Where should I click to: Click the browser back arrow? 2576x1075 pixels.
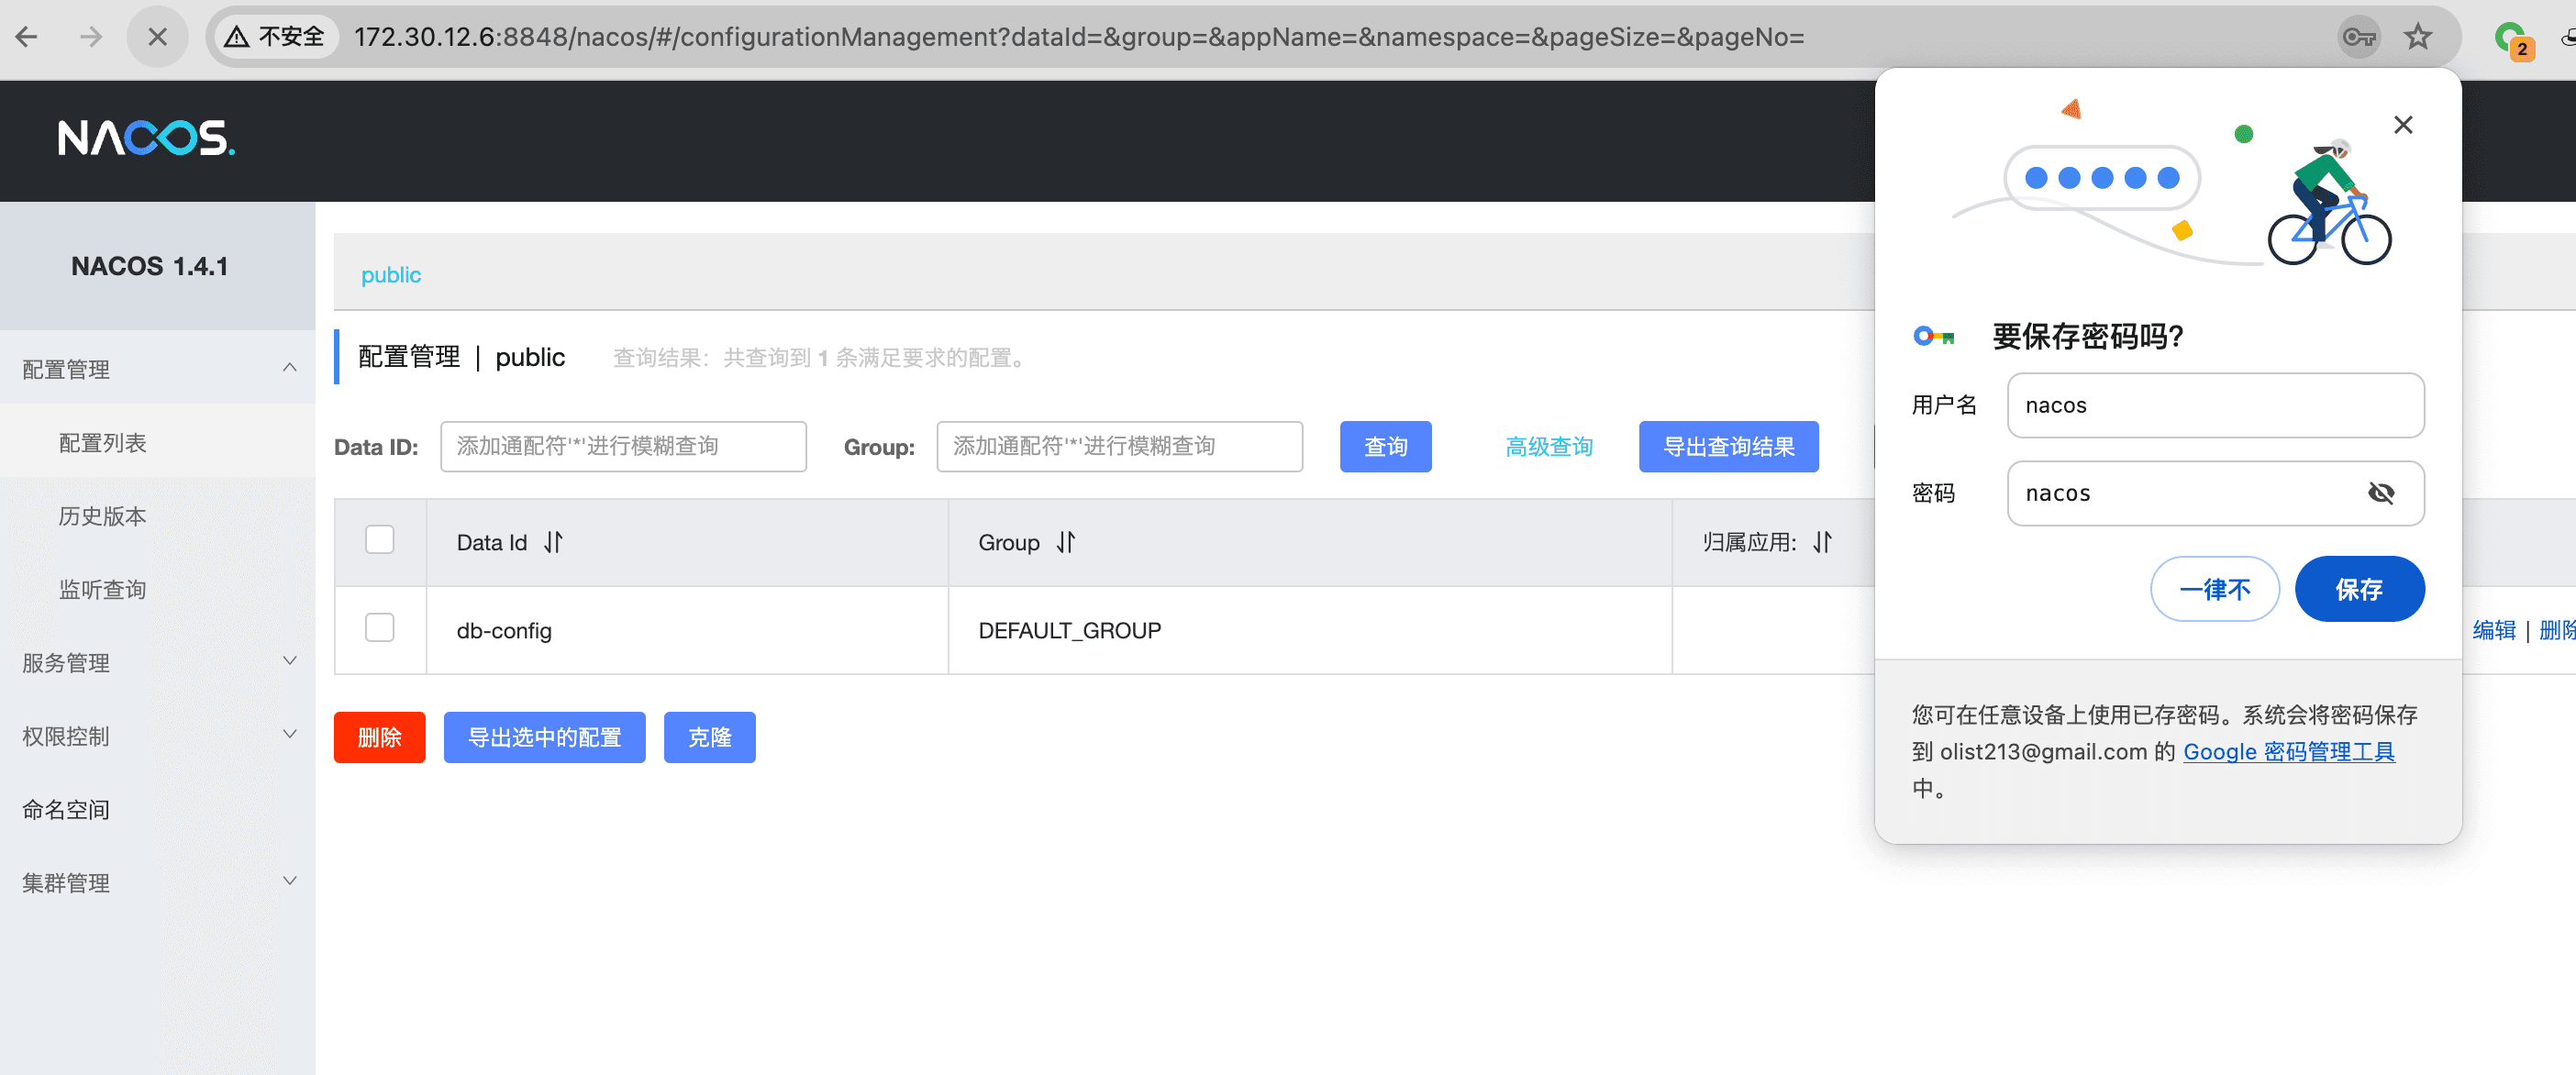coord(27,37)
